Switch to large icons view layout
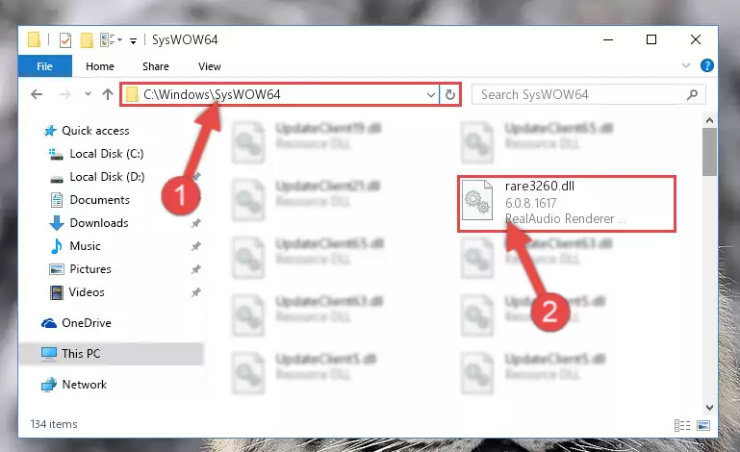740x452 pixels. tap(703, 426)
